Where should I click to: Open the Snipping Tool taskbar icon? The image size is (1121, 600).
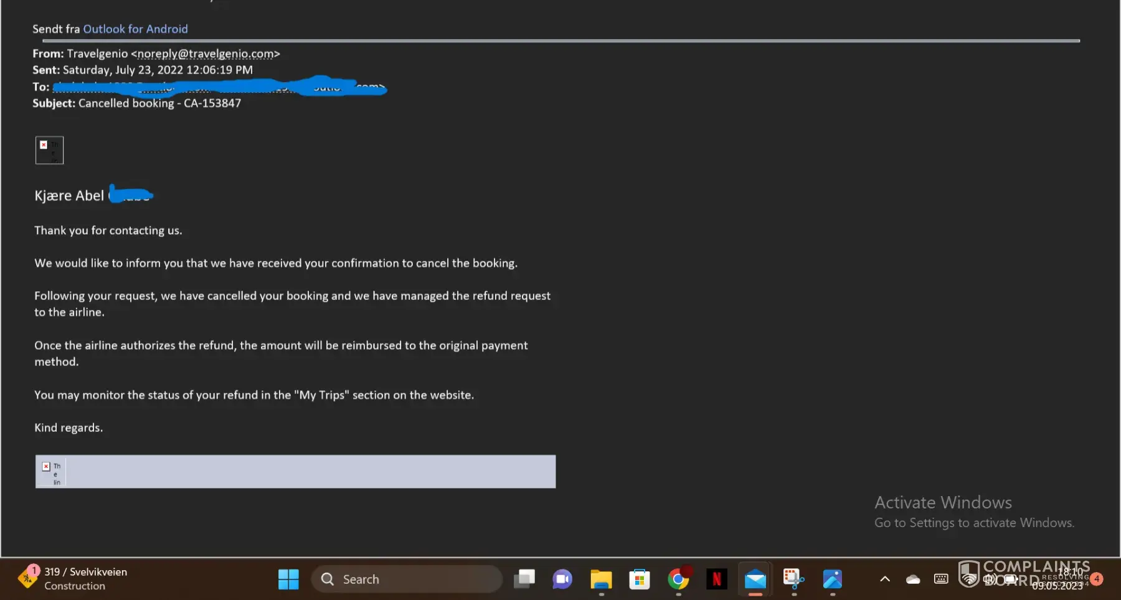794,579
